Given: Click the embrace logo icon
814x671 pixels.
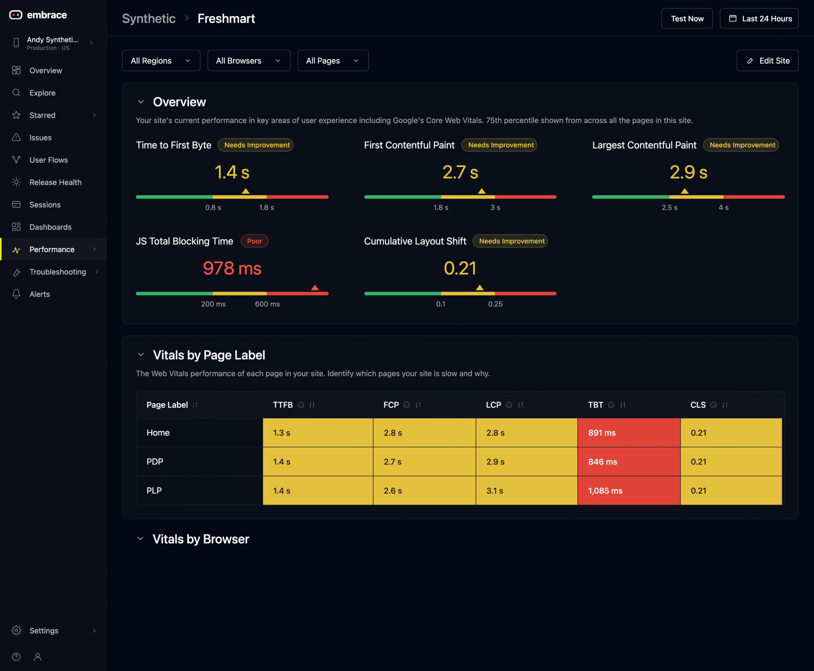Looking at the screenshot, I should click(16, 15).
